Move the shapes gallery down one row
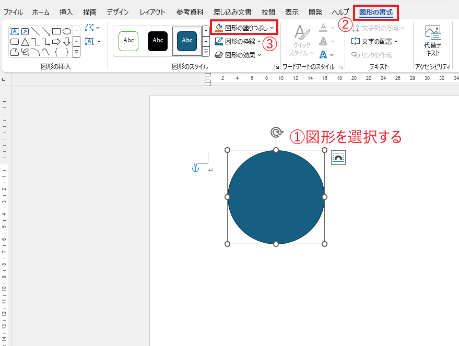Image resolution: width=459 pixels, height=346 pixels. pos(76,42)
